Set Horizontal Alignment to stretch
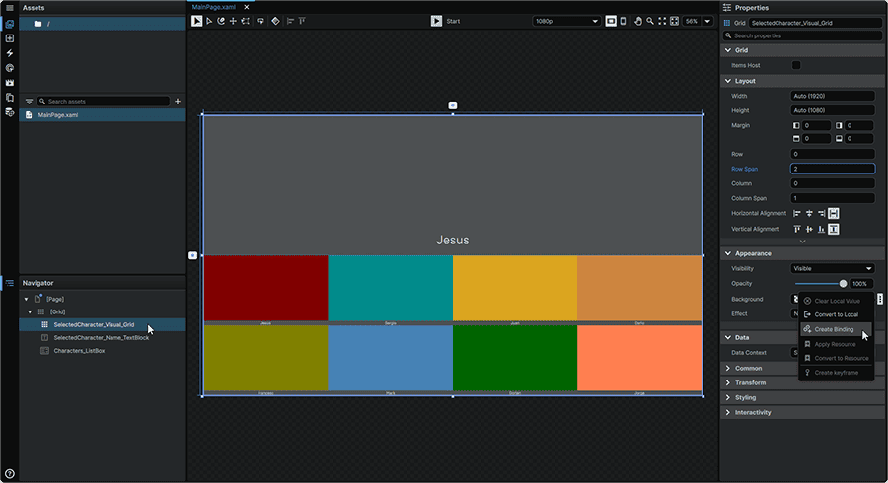 834,213
